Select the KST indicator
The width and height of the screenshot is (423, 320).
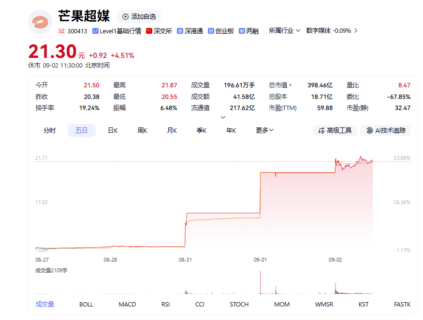[x=364, y=305]
